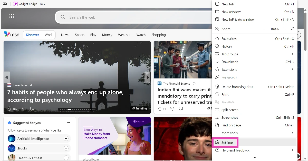The height and width of the screenshot is (161, 308).
Task: Follow the Health & Fitness topic
Action: click(66, 158)
